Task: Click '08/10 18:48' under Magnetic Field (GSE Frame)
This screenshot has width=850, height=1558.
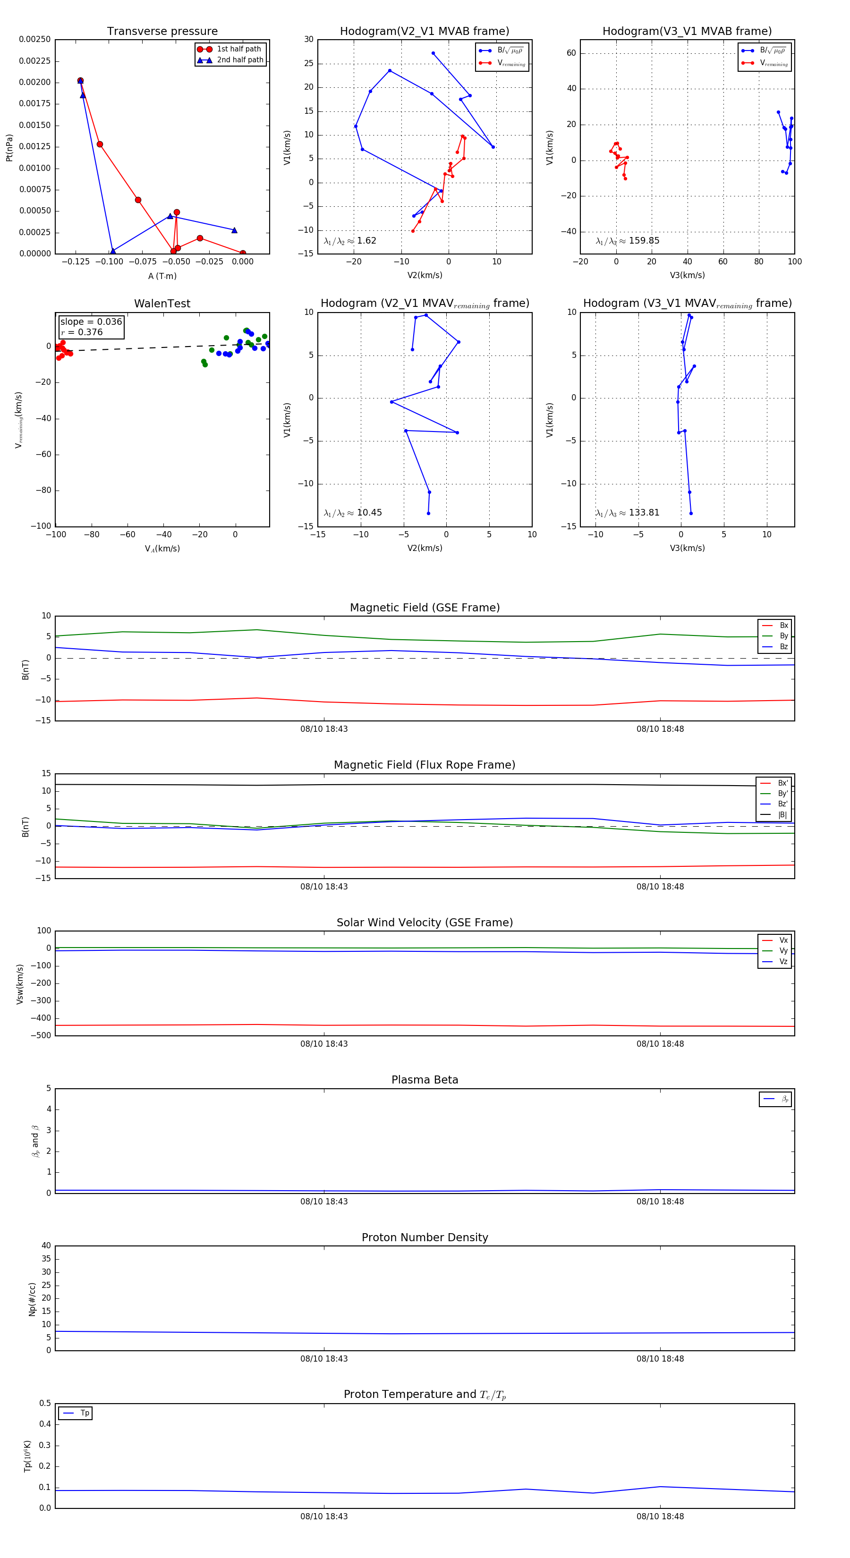Action: pos(660,729)
